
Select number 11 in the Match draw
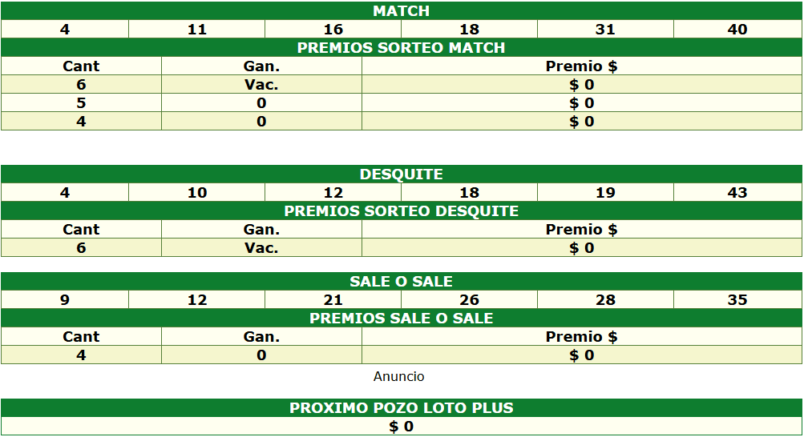[x=196, y=30]
